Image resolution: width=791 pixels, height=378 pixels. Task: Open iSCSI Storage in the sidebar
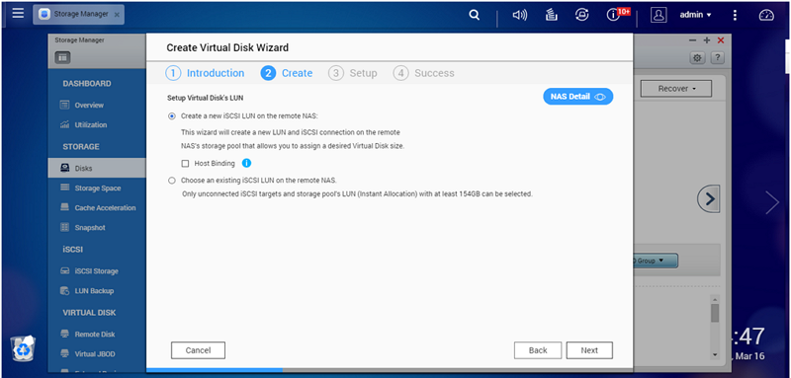click(96, 270)
